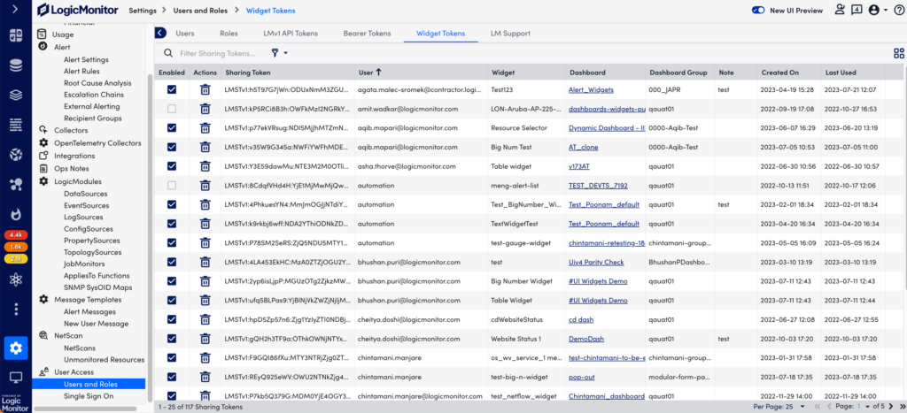Open the Alert_Widgets dashboard link

(591, 89)
